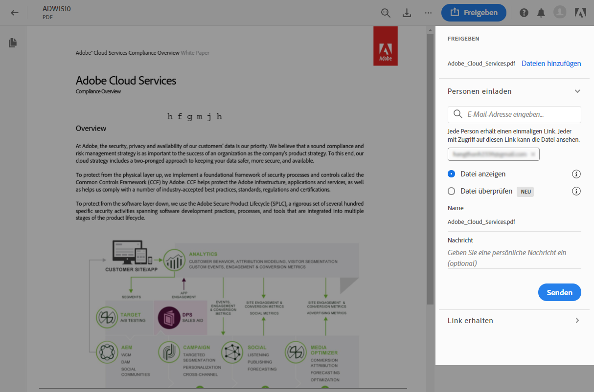Viewport: 594px width, 392px height.
Task: Open the user profile avatar
Action: coord(560,13)
